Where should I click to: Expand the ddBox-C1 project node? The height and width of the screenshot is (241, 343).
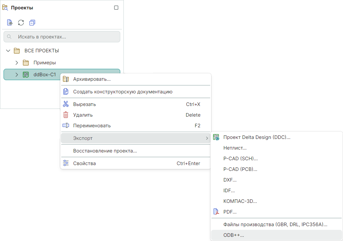coord(17,75)
